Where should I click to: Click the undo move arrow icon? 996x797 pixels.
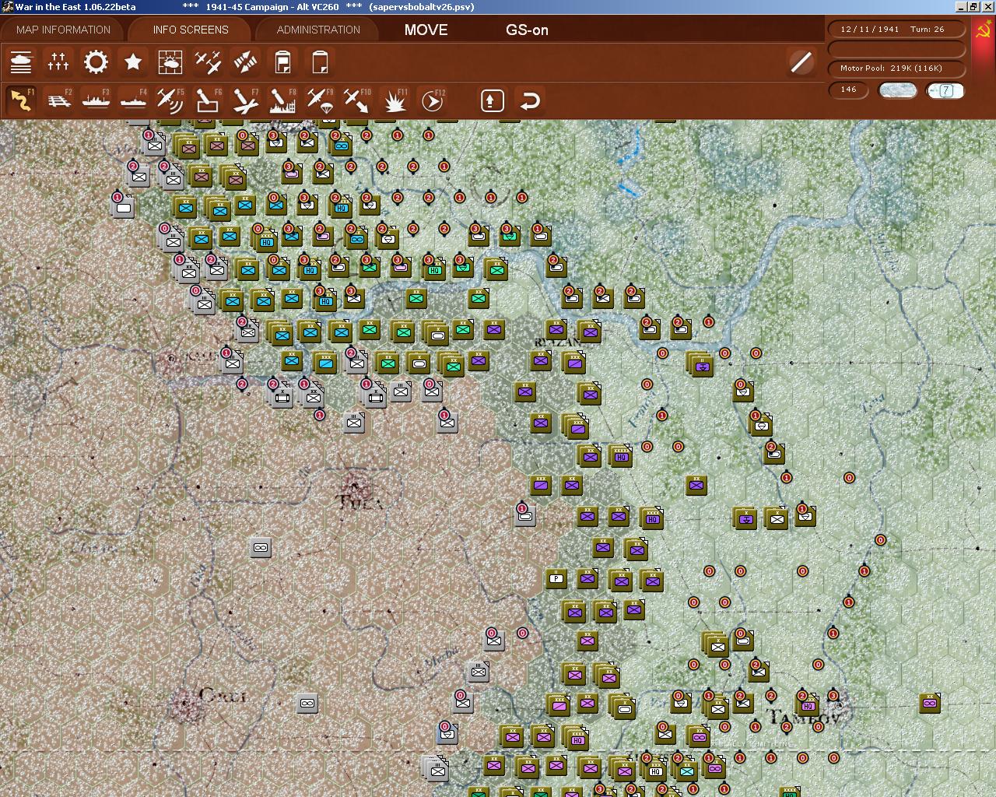pos(530,100)
